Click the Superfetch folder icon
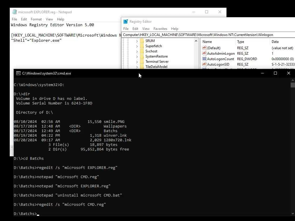The height and width of the screenshot is (221, 295). click(x=142, y=46)
